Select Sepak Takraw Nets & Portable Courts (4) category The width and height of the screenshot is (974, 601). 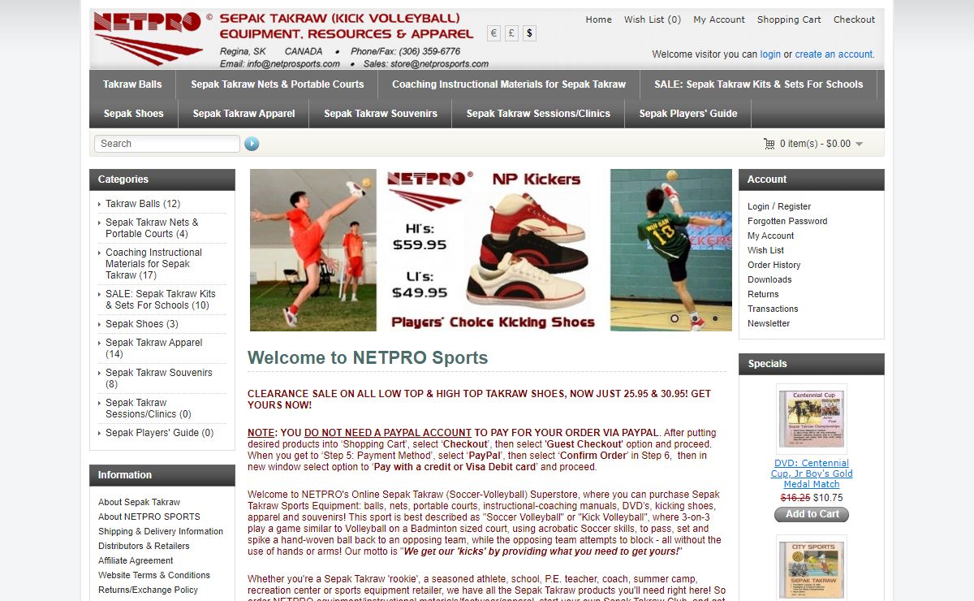152,228
